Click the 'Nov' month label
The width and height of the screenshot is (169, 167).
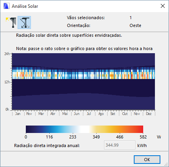pos(137,114)
